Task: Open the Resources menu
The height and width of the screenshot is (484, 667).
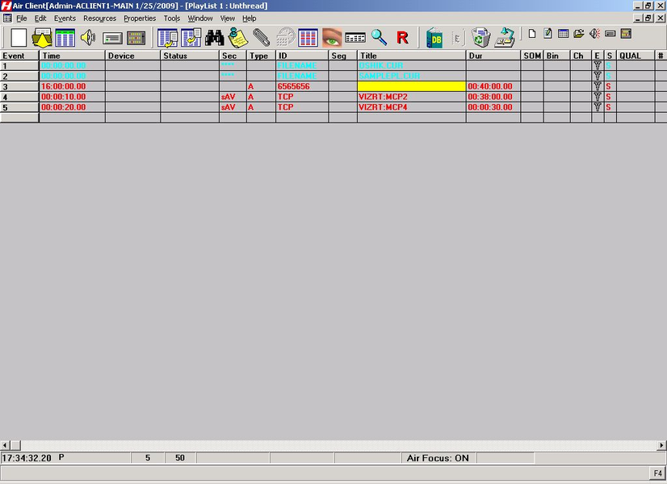Action: (x=99, y=18)
